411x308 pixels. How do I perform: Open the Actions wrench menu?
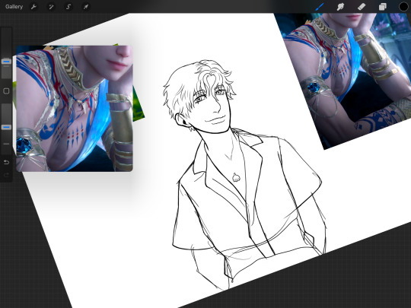(33, 7)
